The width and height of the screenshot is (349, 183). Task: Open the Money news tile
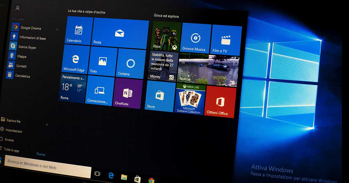click(163, 66)
